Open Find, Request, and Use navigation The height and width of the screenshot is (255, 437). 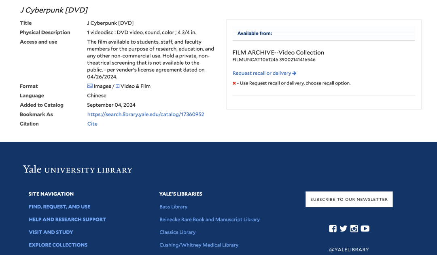pos(59,207)
